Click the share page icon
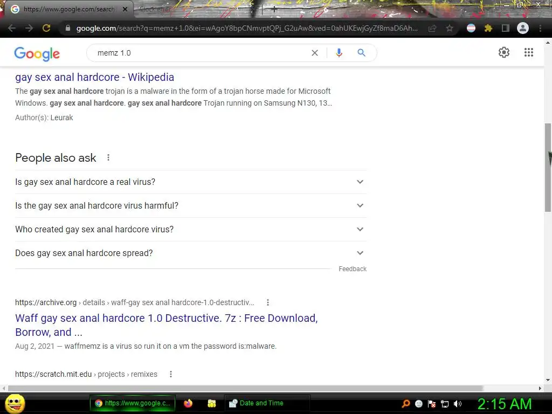Viewport: 552px width, 414px height. (x=432, y=28)
